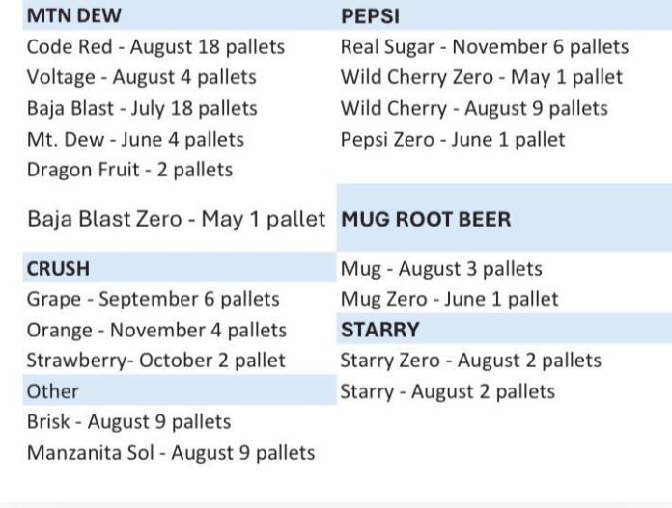This screenshot has height=508, width=672.
Task: Click the STARRY section header
Action: click(x=379, y=330)
